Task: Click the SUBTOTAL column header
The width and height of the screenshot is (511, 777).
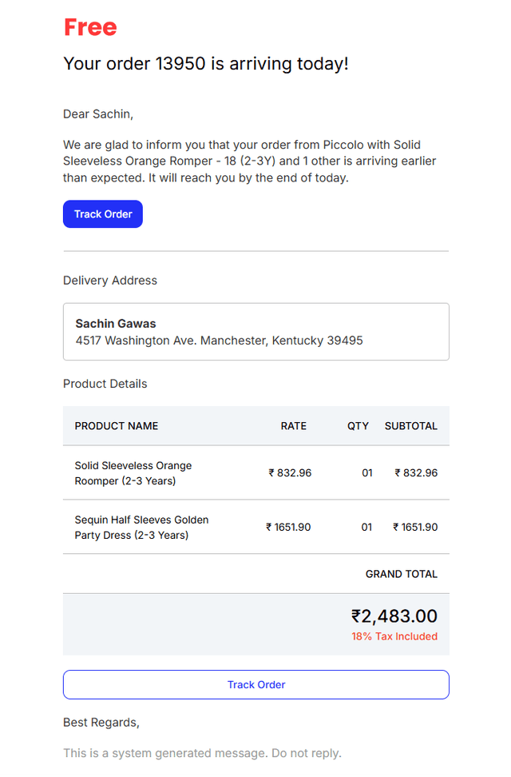Action: coord(411,426)
